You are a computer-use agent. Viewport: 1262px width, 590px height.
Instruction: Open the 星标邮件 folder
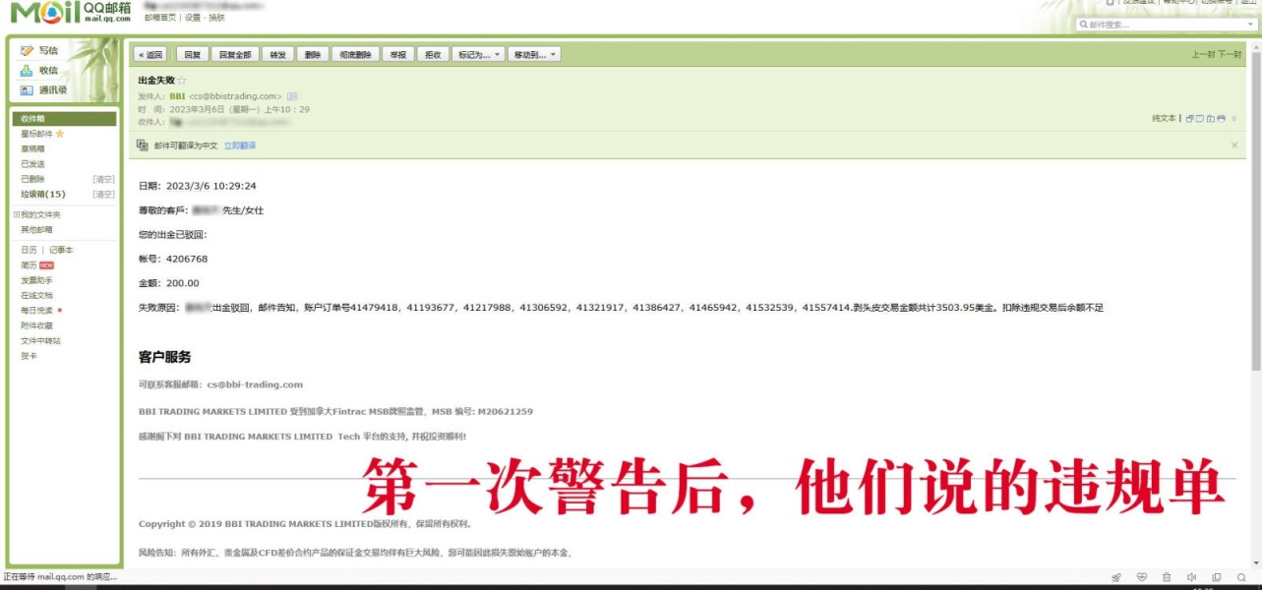(36, 134)
